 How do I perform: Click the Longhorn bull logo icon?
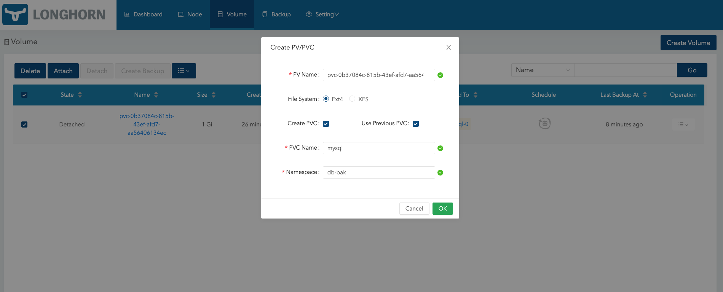(x=15, y=14)
